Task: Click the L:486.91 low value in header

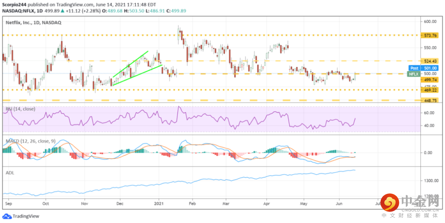Action: [x=156, y=11]
